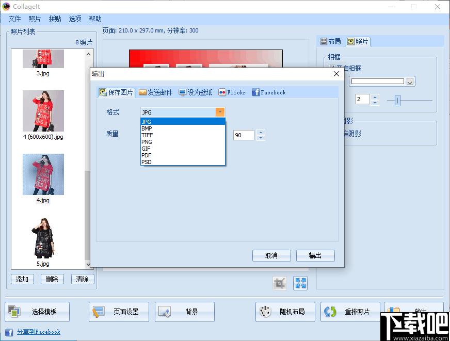Open the 照片 menu
This screenshot has height=341, width=450.
pos(35,19)
